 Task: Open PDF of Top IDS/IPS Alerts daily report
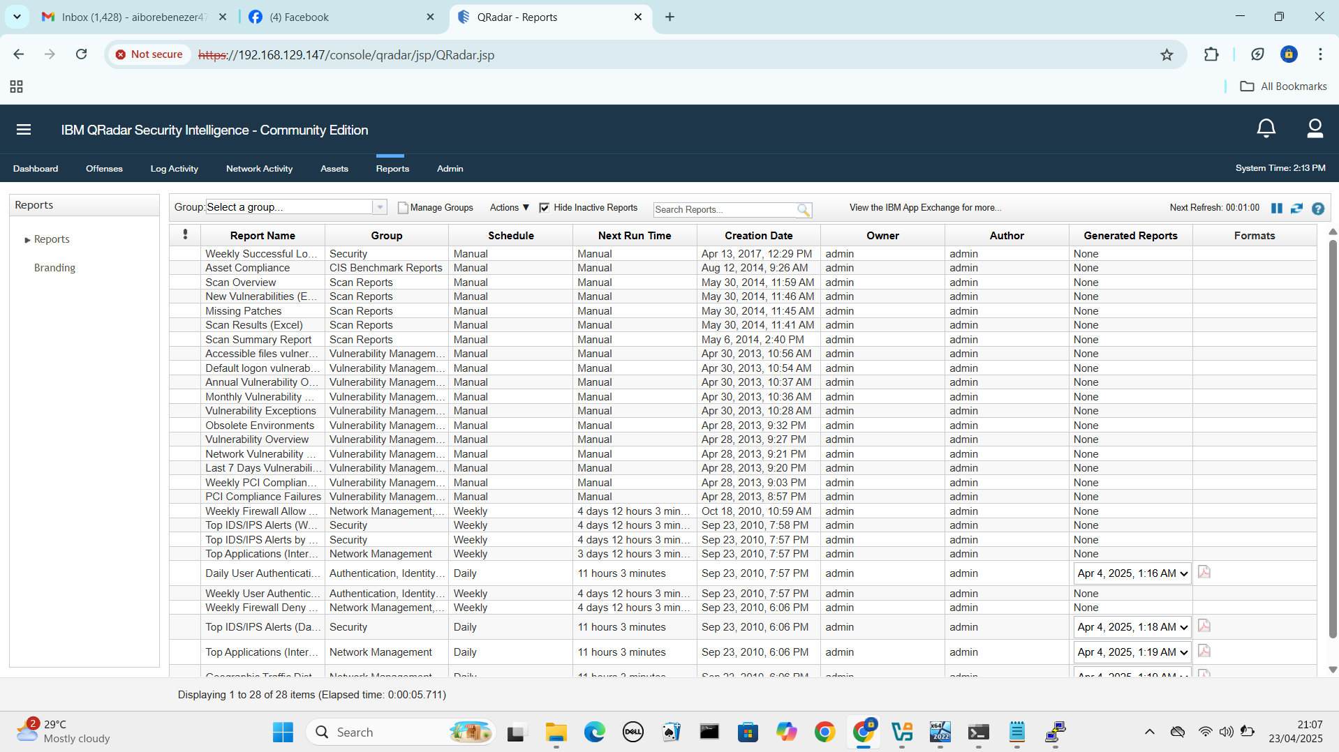(1204, 626)
